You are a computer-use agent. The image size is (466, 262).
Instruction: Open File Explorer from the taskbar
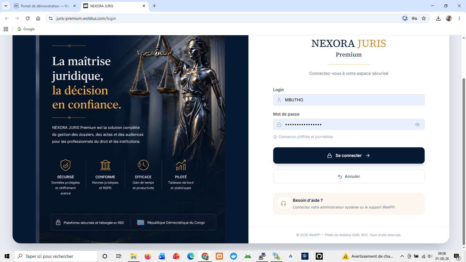134,256
